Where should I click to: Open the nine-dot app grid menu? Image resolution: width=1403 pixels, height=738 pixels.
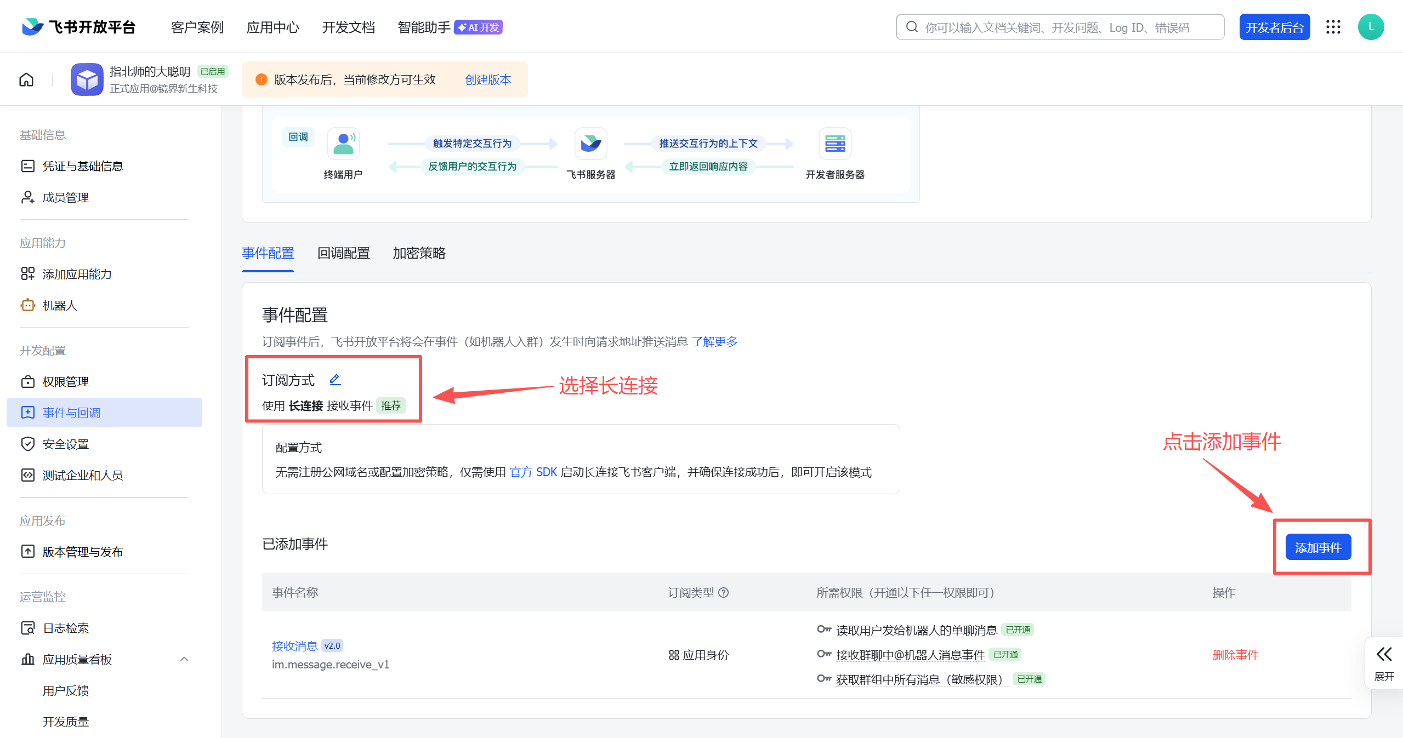[x=1333, y=27]
